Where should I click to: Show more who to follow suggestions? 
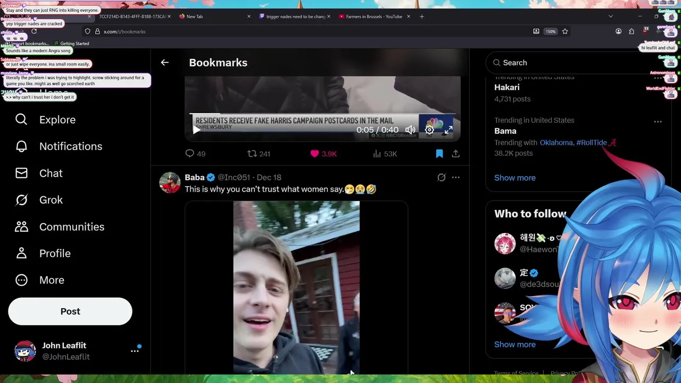515,344
